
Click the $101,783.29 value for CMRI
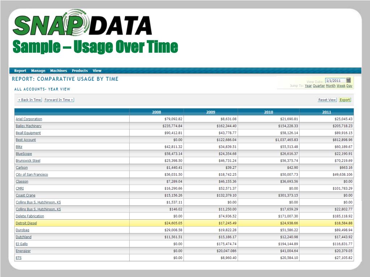(343, 188)
